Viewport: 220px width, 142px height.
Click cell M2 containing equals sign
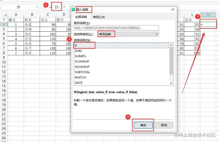coord(208,24)
